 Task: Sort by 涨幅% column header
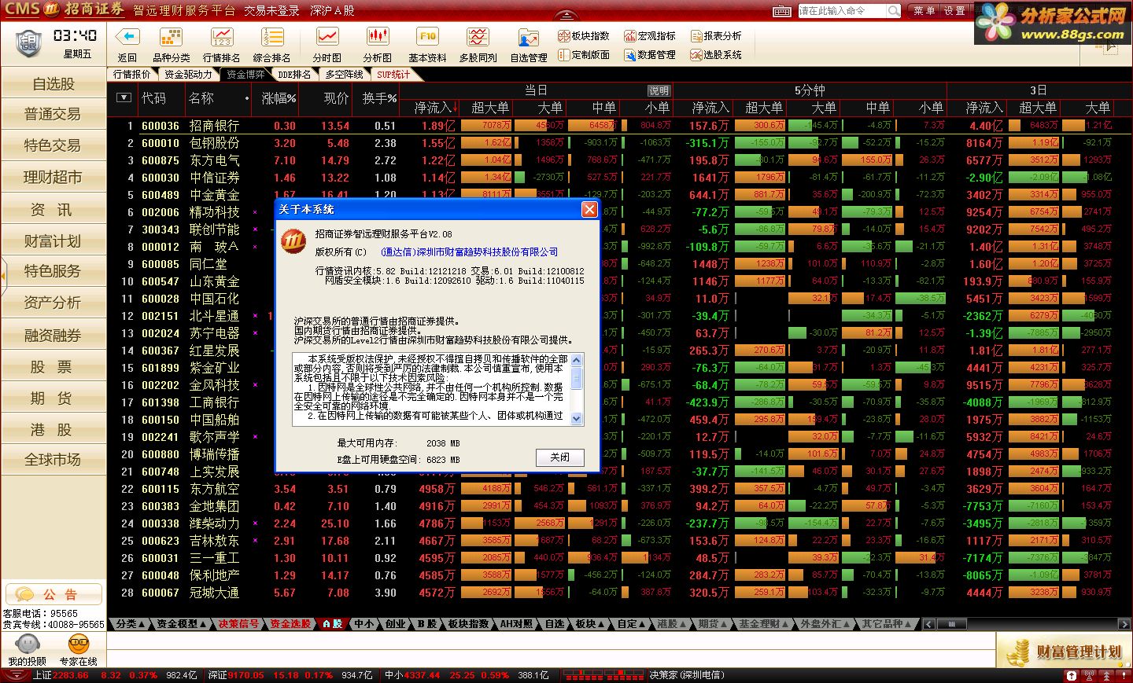tap(279, 98)
